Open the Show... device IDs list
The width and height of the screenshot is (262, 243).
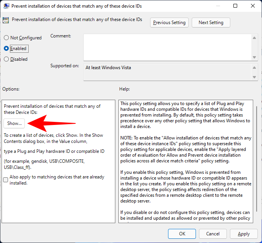[x=15, y=123]
